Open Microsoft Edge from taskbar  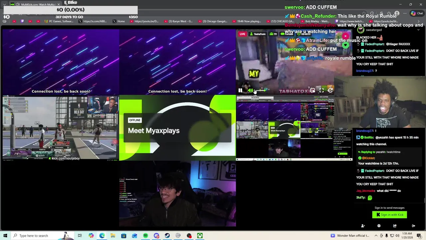(102, 236)
